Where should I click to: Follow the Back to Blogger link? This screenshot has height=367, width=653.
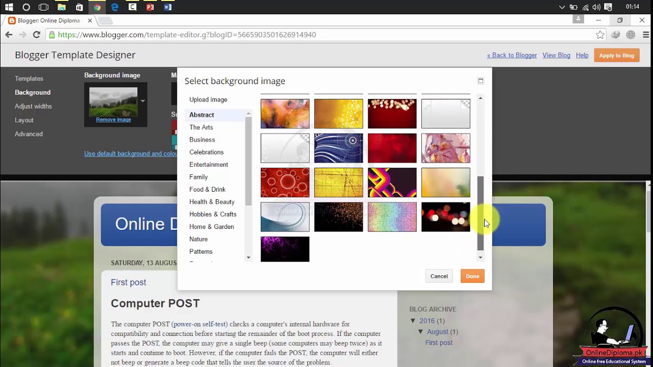(512, 55)
